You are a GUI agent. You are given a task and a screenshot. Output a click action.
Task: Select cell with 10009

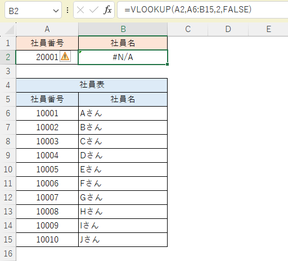47,226
